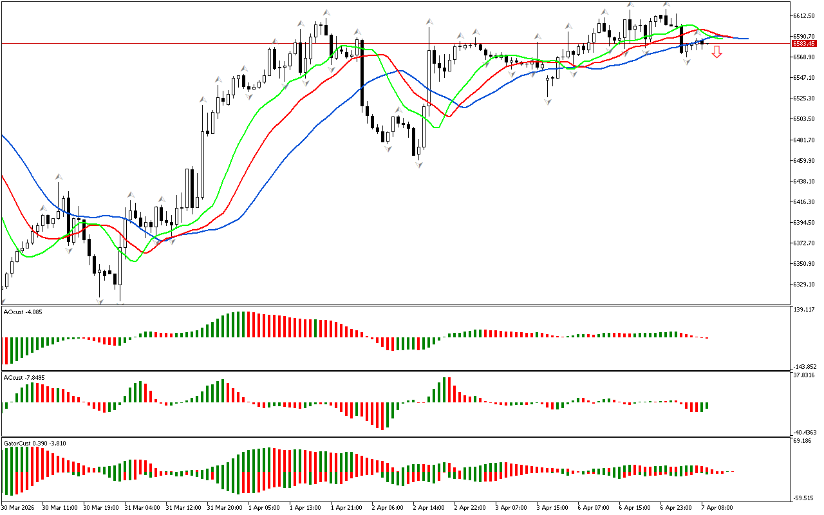Click the 7 Apr 08:00 time label
The height and width of the screenshot is (515, 824).
[718, 508]
